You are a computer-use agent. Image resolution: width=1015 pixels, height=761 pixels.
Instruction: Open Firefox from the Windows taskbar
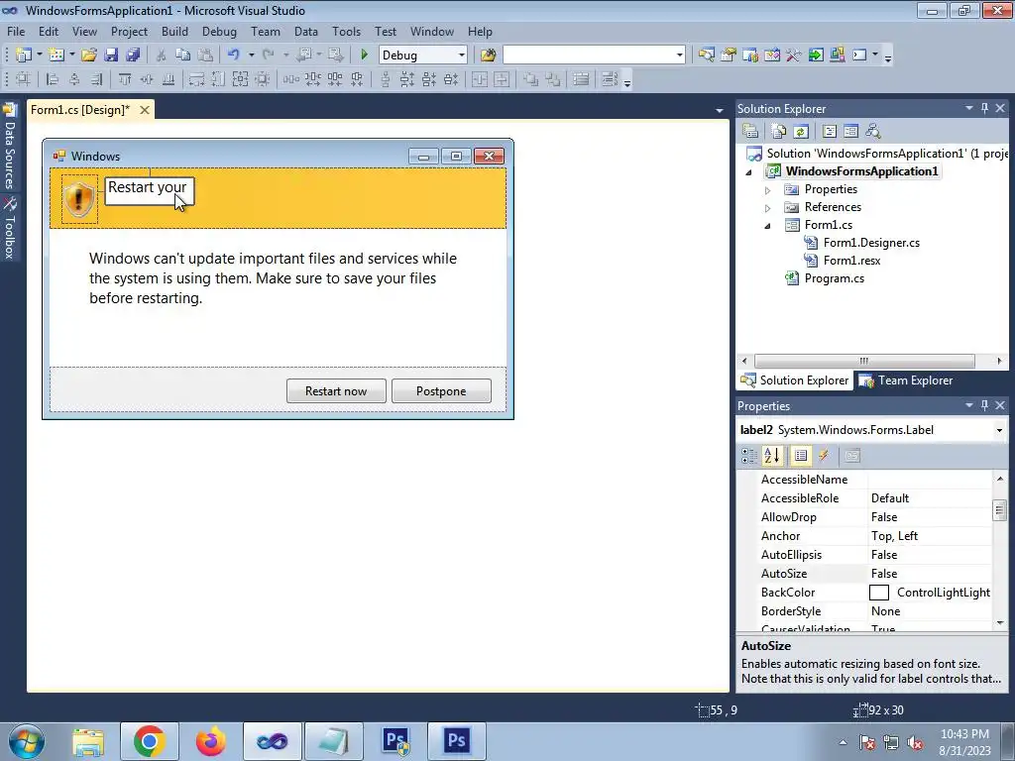(x=211, y=741)
